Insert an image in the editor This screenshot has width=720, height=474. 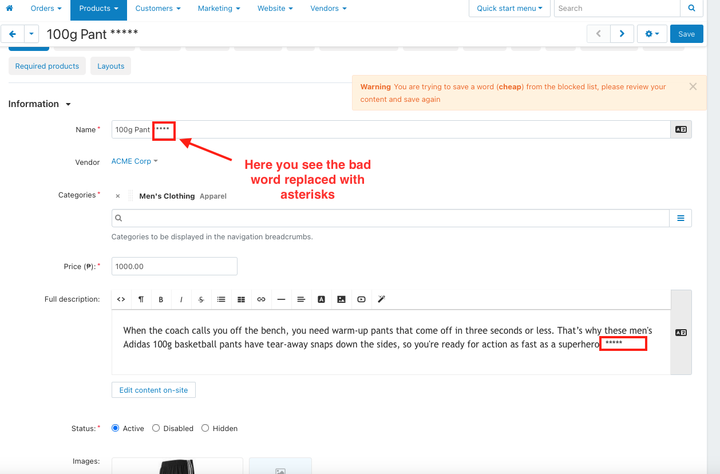[341, 299]
